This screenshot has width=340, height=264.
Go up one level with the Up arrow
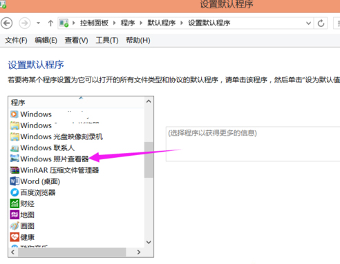[50, 23]
